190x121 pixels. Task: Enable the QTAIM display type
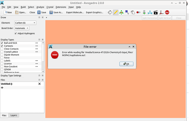(x=2, y=69)
